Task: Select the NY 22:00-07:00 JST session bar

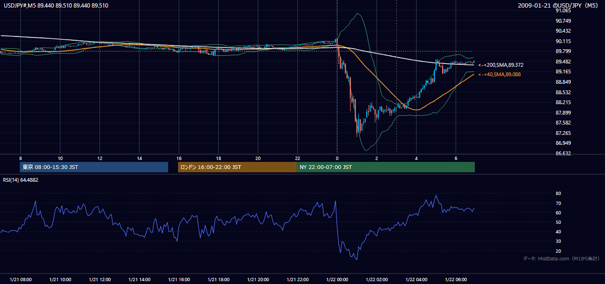Action: (386, 167)
